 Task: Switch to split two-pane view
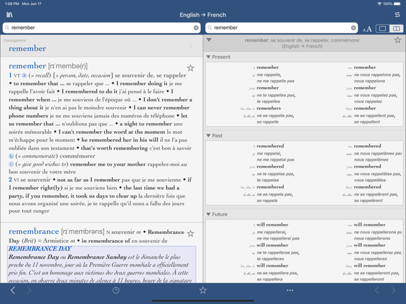point(396,28)
